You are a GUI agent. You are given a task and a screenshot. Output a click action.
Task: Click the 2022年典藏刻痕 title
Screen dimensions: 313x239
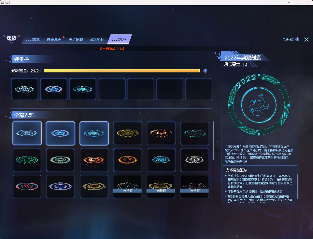click(x=243, y=57)
